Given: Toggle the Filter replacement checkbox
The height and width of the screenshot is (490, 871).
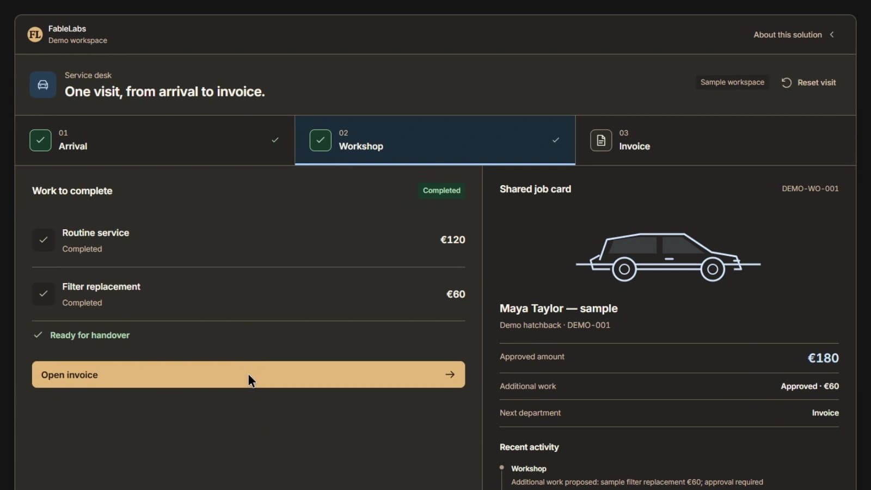Looking at the screenshot, I should tap(44, 293).
